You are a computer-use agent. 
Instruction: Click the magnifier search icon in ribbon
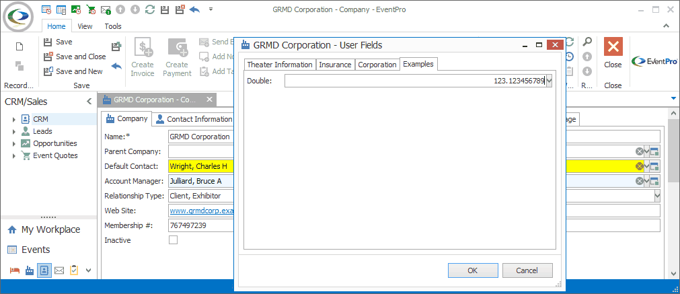click(587, 42)
